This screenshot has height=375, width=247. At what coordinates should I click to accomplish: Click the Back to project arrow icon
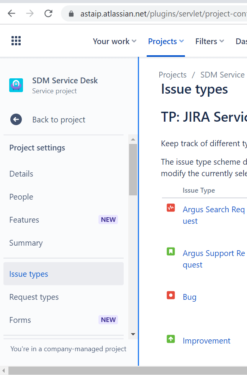[x=16, y=119]
